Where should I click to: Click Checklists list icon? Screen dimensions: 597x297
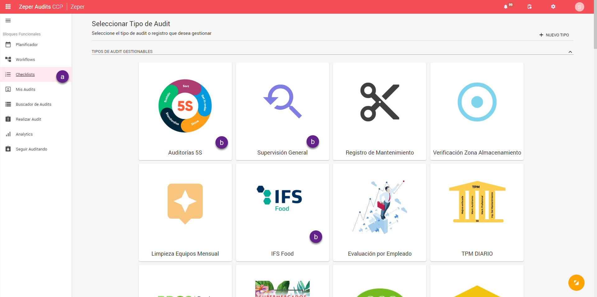tap(8, 74)
